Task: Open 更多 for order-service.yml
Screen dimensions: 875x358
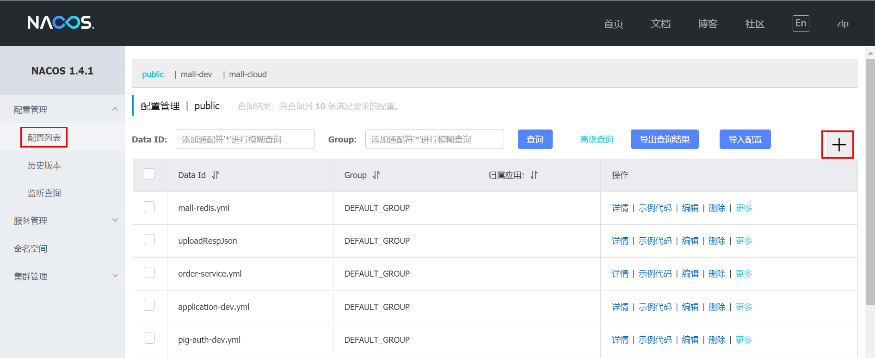Action: point(744,274)
